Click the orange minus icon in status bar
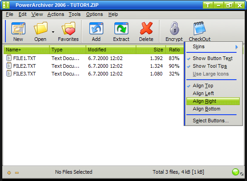Image resolution: width=247 pixels, height=181 pixels. click(17, 173)
